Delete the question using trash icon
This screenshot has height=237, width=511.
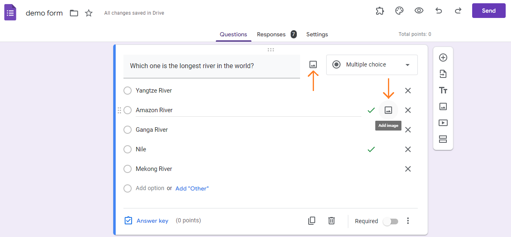pos(332,221)
